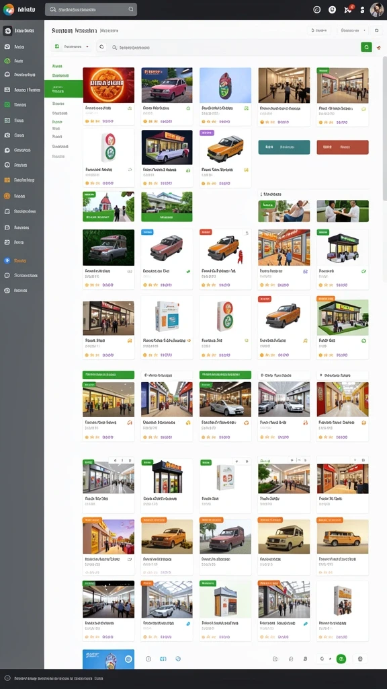Open the glowing orange disc thumbnail in the first row
This screenshot has width=387, height=689.
108,85
